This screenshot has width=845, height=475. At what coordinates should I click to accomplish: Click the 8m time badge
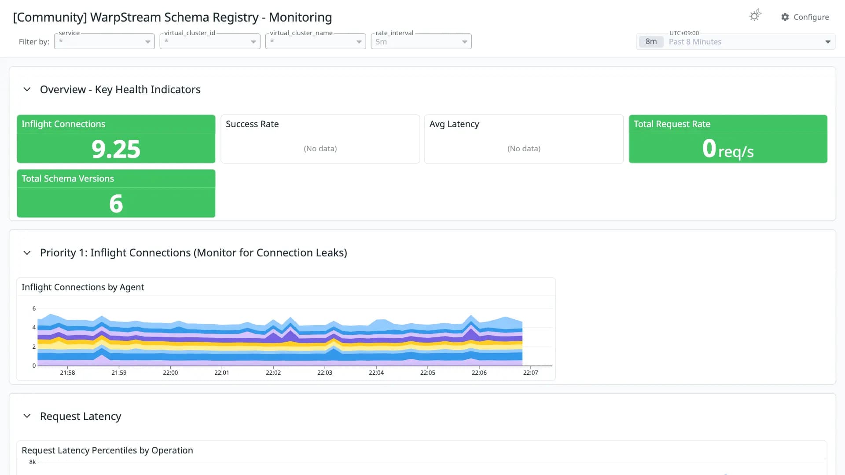coord(651,42)
